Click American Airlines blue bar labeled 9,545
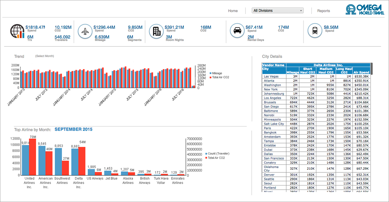Image resolution: width=389 pixels, height=202 pixels. coord(42,160)
